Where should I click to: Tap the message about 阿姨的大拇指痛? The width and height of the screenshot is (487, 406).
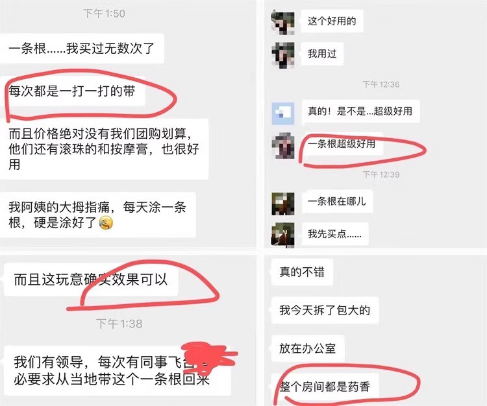[98, 215]
